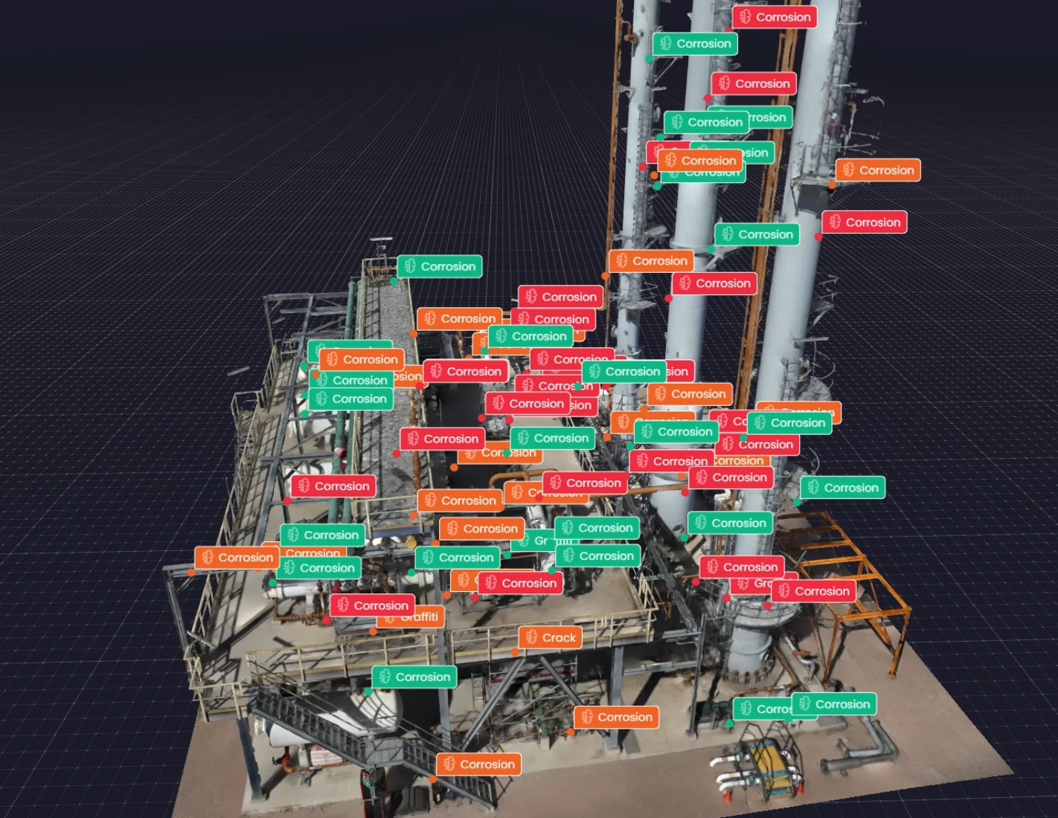Select the red Corrosion tag below the rightmost orange tag

click(865, 222)
